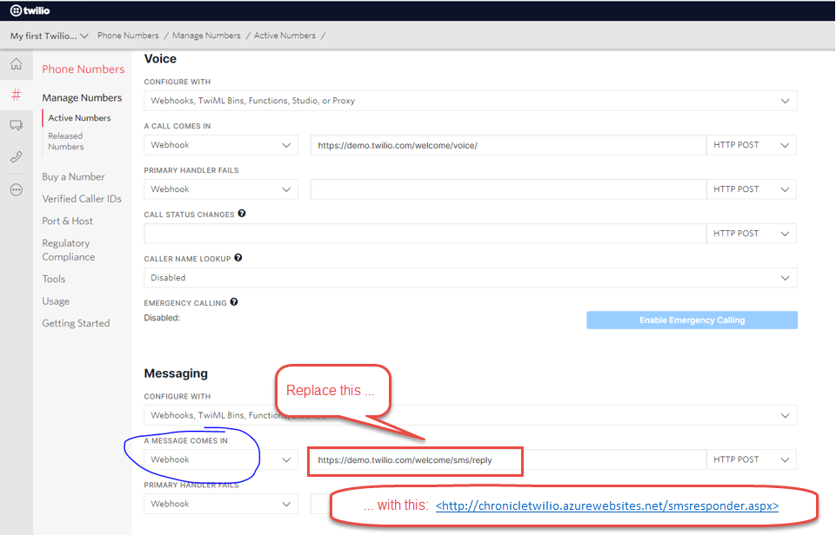Open Voice Configure With dropdown
This screenshot has height=535, width=836.
[x=471, y=101]
